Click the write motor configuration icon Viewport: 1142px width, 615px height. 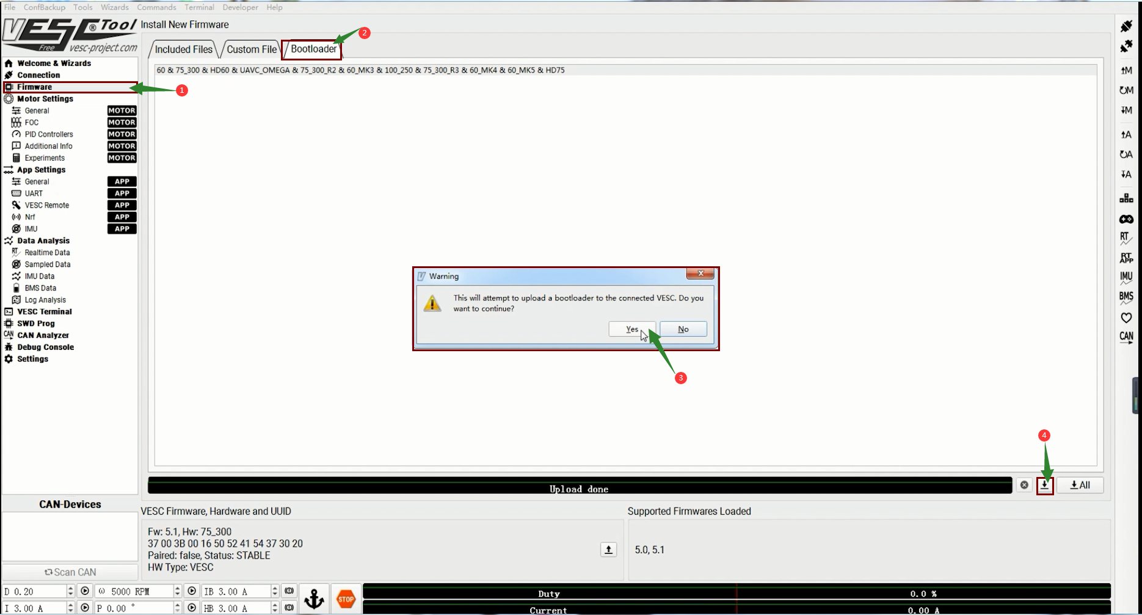pyautogui.click(x=1126, y=110)
